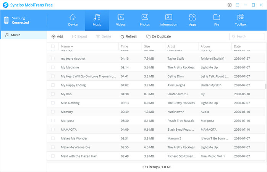Click the date 2020-07-27
This screenshot has height=172, width=267.
click(x=242, y=58)
